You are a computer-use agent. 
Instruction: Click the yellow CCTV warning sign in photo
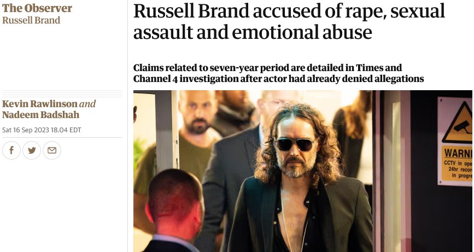pyautogui.click(x=455, y=141)
